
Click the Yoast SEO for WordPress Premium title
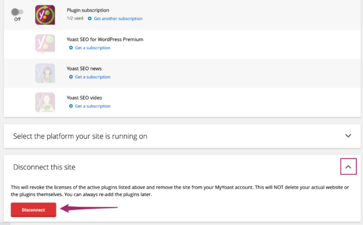coord(105,39)
